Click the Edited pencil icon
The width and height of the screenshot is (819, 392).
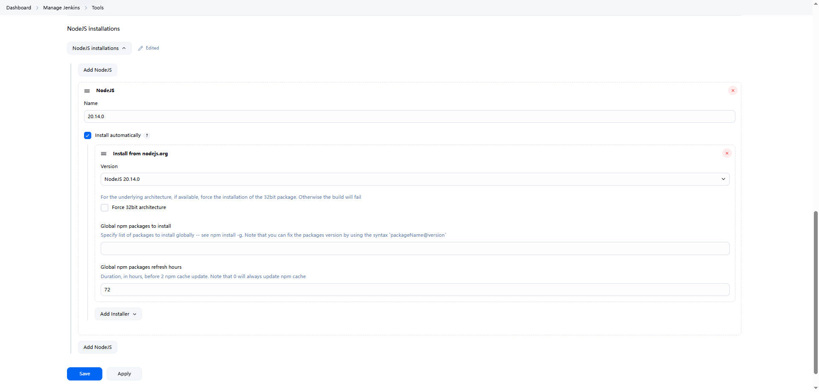point(141,48)
